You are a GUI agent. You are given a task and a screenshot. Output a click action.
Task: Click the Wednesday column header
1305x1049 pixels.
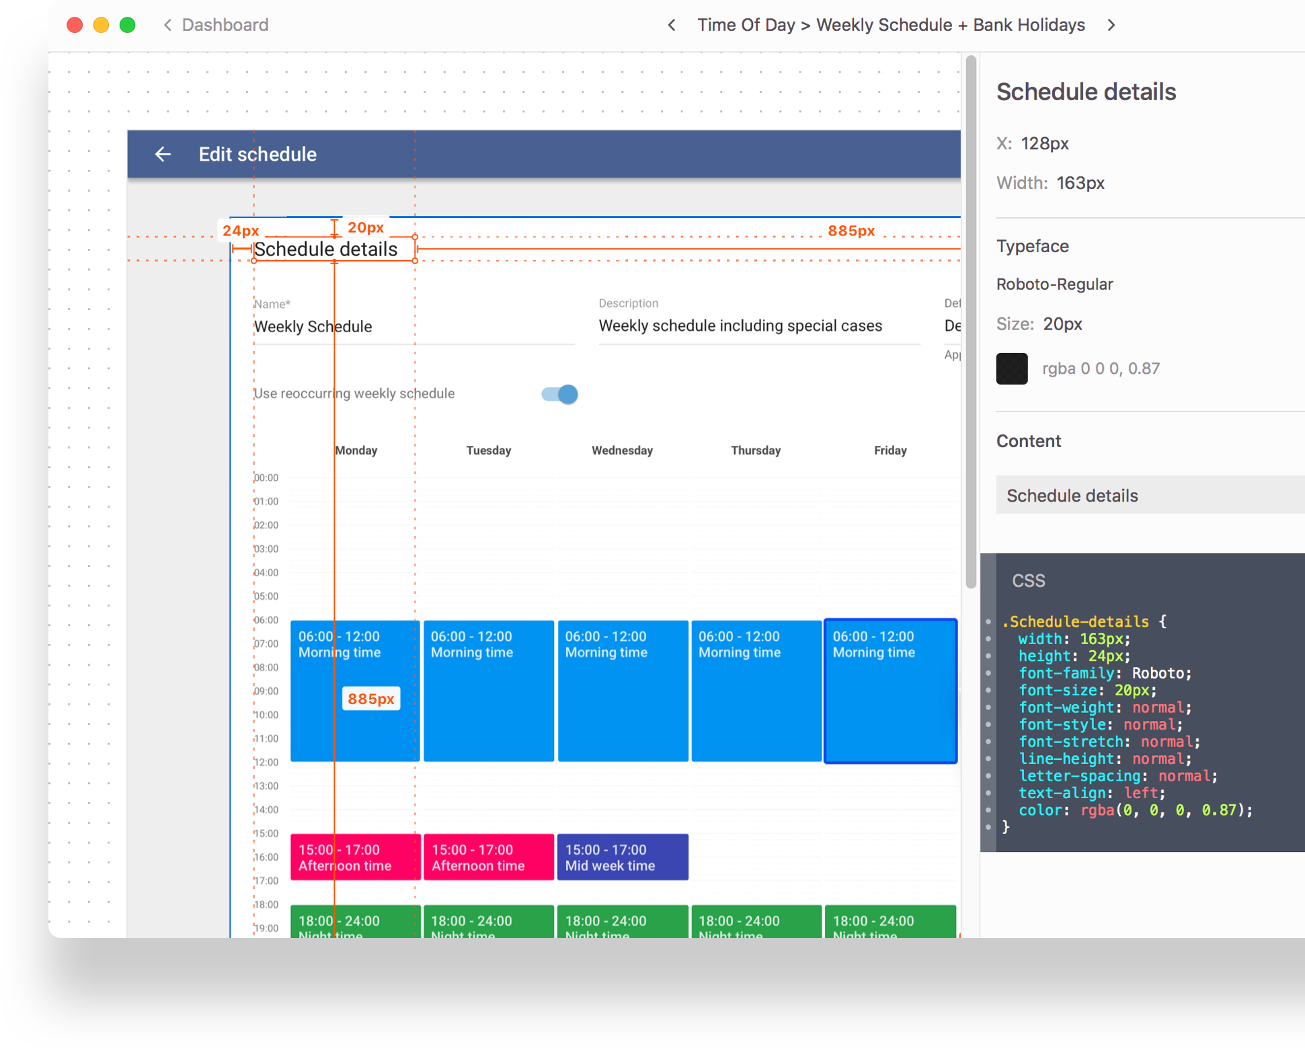623,451
